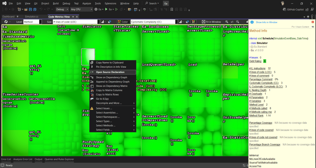Click the GitHub Copilot icon
The width and height of the screenshot is (316, 168).
click(284, 9)
